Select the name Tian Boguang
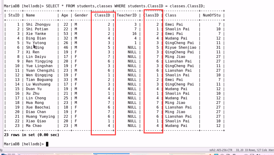Viewport: 274px width, 155px height. pos(39,80)
